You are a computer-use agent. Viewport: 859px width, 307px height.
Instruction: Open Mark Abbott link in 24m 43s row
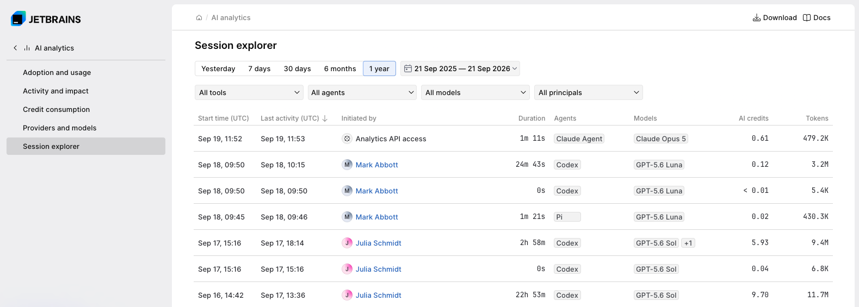tap(376, 165)
